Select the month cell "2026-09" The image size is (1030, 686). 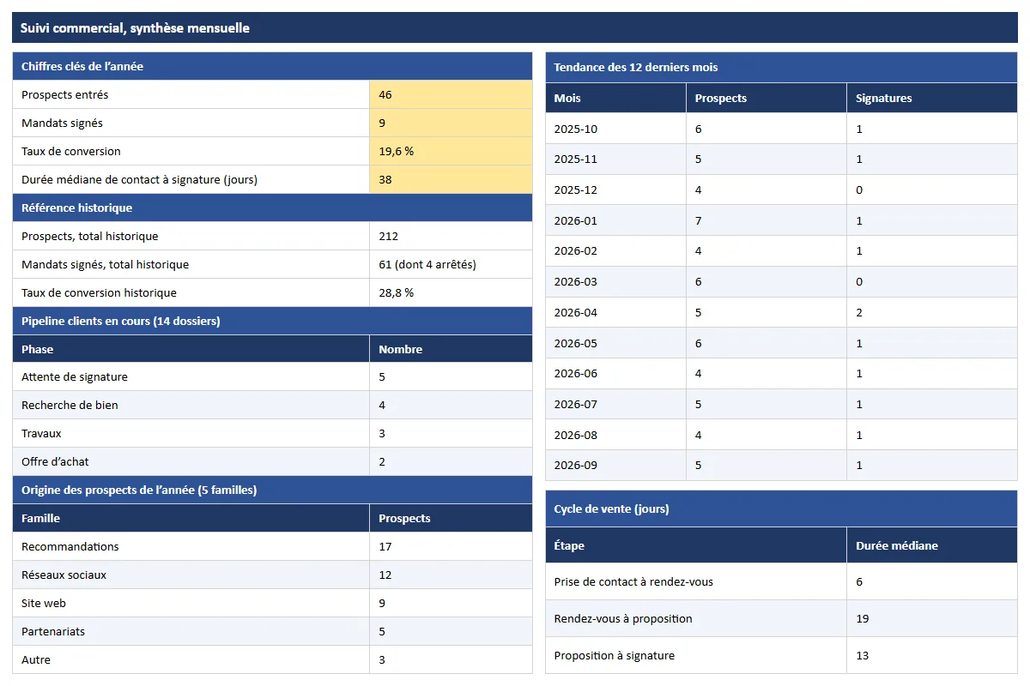[x=615, y=465]
